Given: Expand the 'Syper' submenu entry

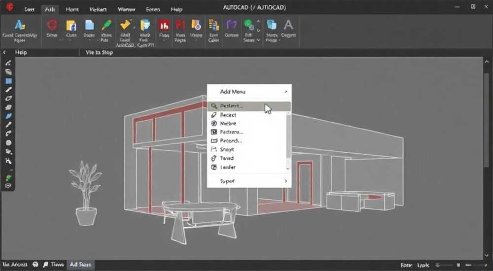Looking at the screenshot, I should [249, 181].
